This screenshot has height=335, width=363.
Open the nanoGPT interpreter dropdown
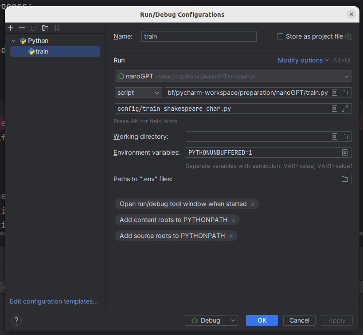(233, 76)
